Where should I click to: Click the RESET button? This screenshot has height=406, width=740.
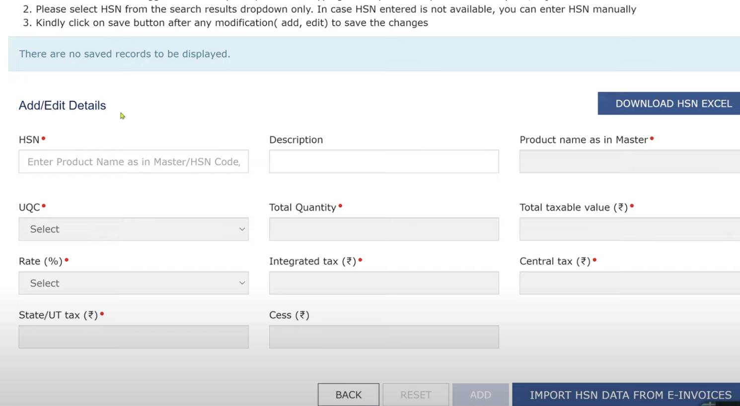pos(416,395)
